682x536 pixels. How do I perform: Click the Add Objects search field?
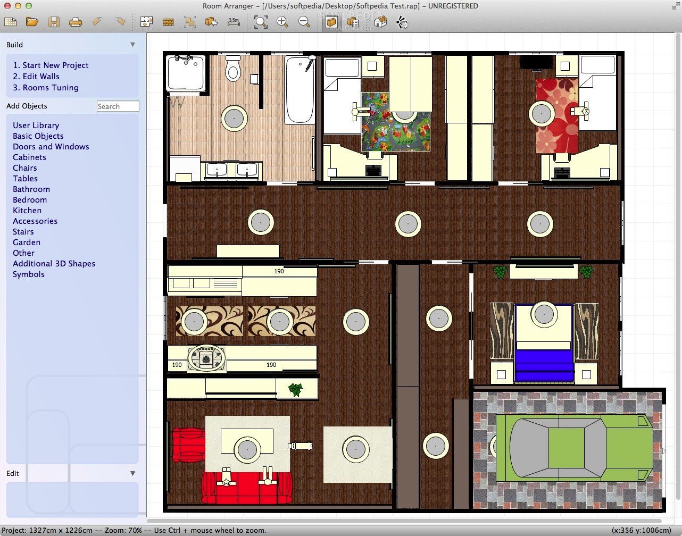pyautogui.click(x=118, y=106)
